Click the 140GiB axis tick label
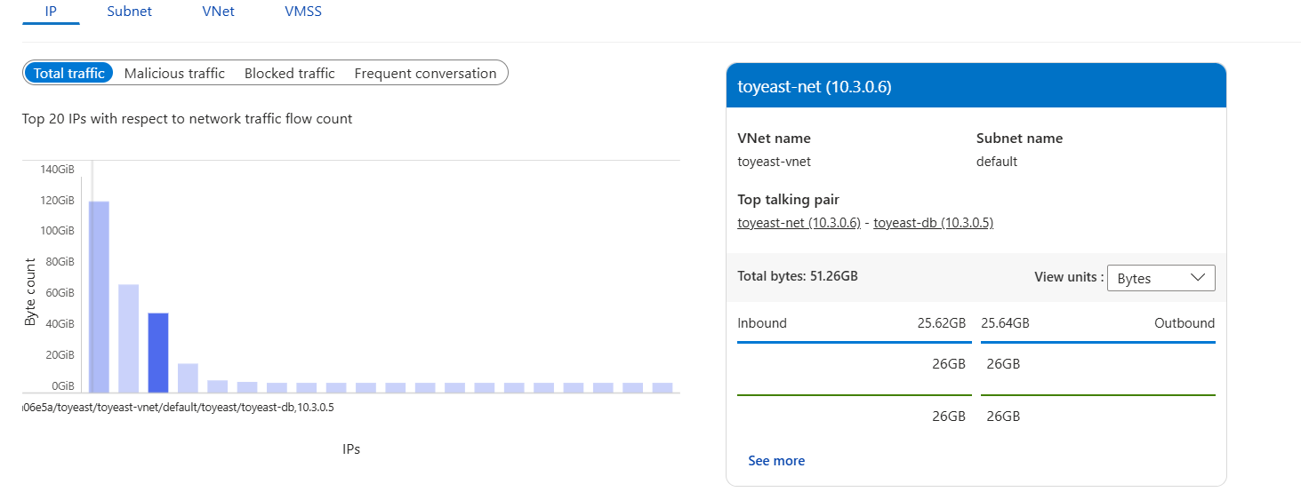This screenshot has width=1301, height=492. (59, 170)
